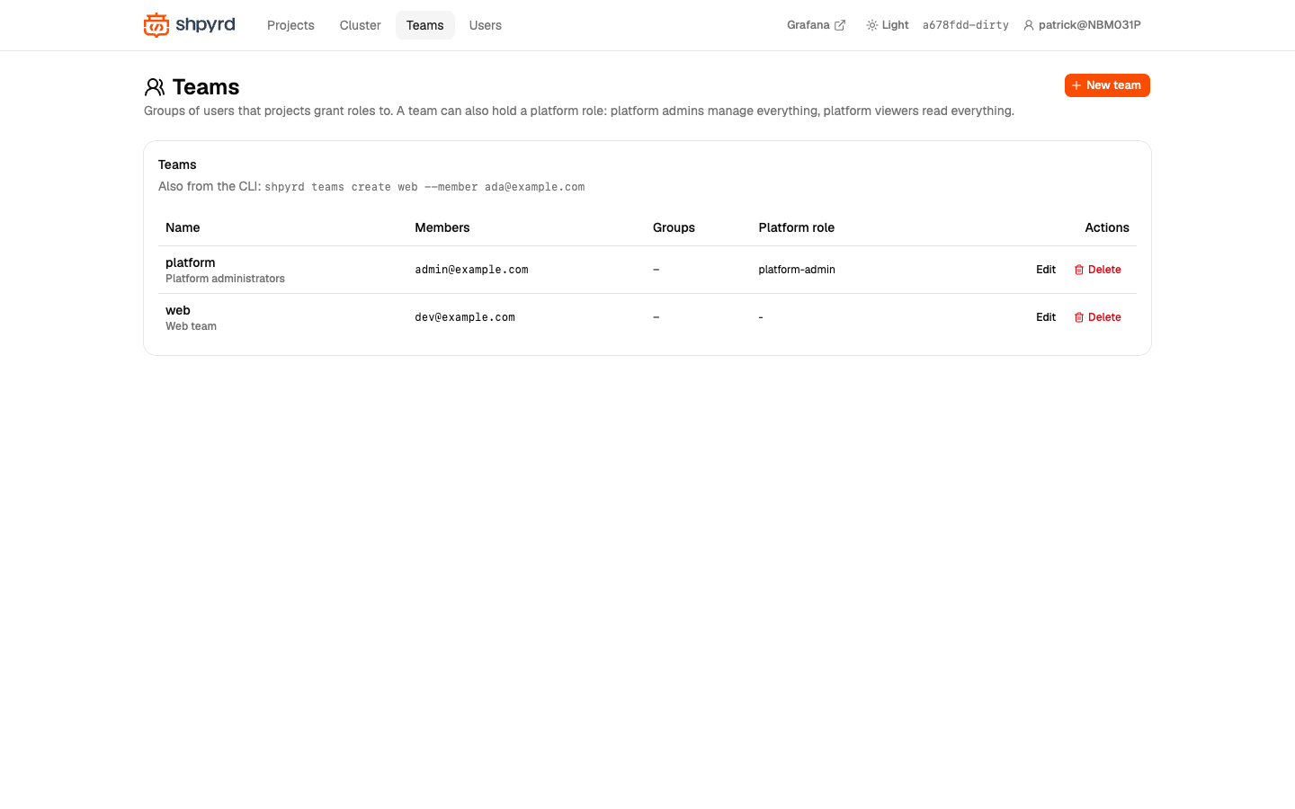Click the Members column header
This screenshot has height=809, width=1295.
(442, 227)
